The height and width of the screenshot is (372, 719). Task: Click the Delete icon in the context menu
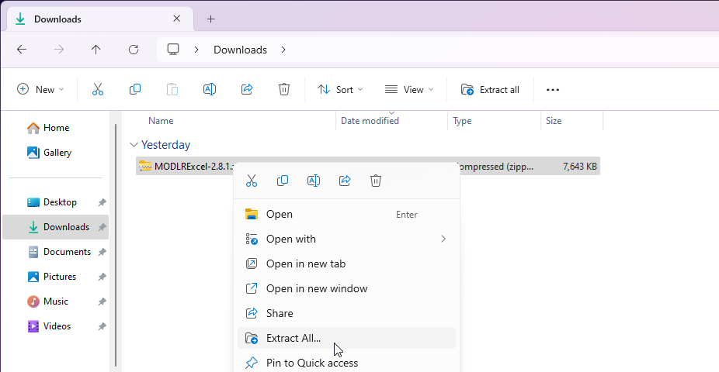point(376,181)
